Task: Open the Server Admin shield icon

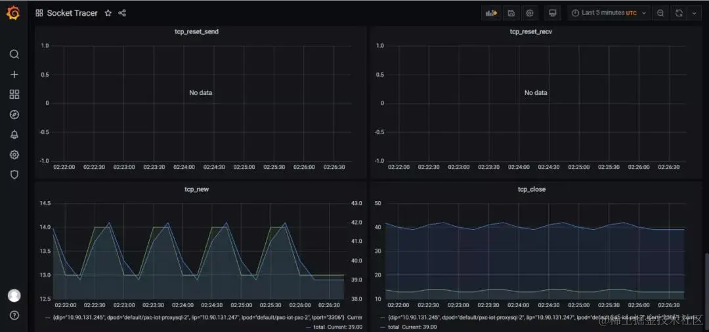Action: pyautogui.click(x=14, y=175)
